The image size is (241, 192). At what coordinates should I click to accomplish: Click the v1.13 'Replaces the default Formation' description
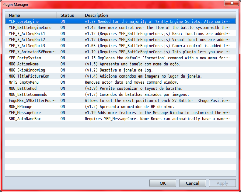(x=157, y=58)
